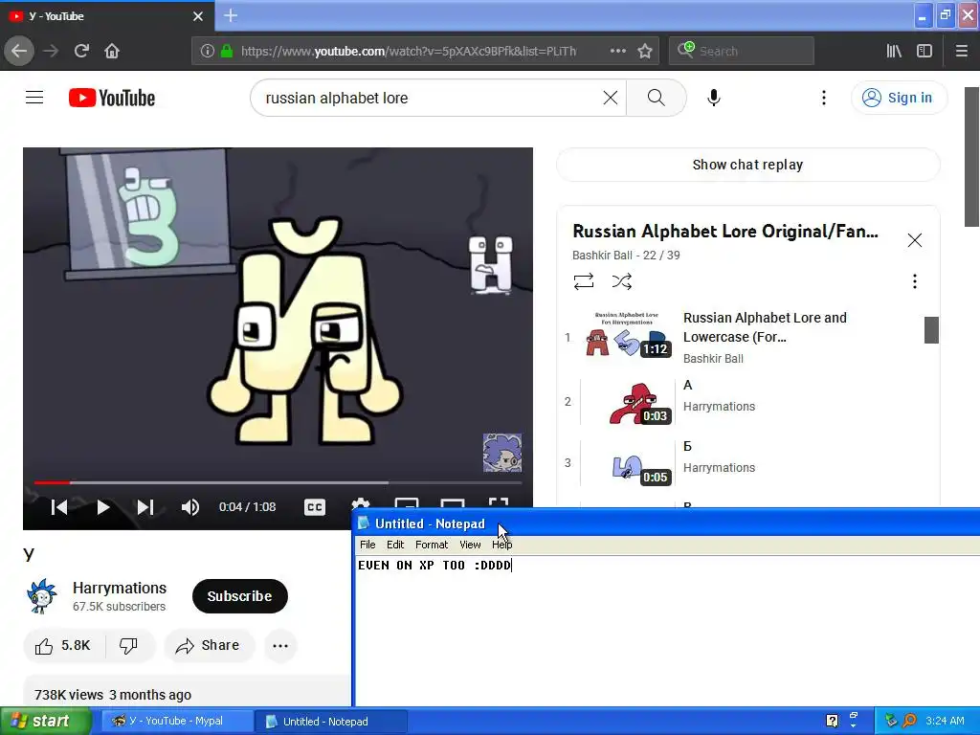Open Notepad View menu

470,545
